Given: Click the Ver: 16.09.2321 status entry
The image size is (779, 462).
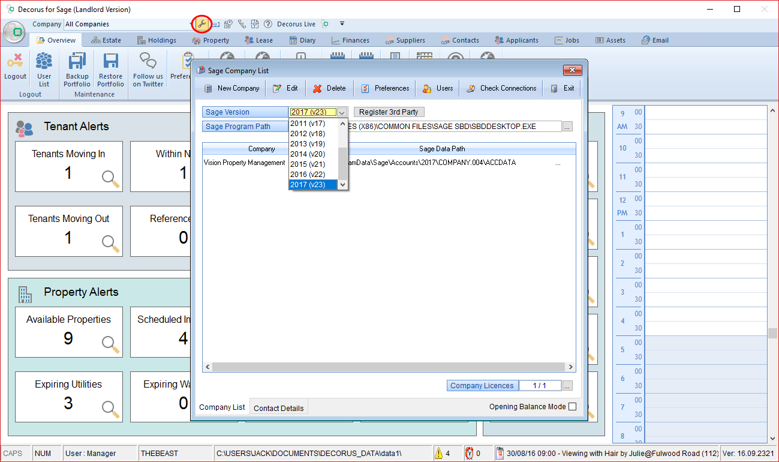Looking at the screenshot, I should (x=748, y=454).
